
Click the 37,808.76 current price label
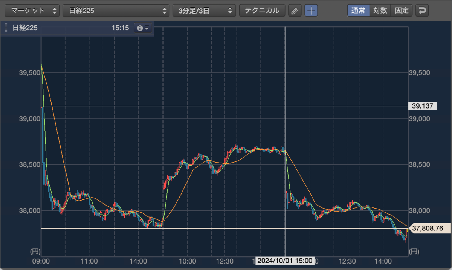[x=429, y=228]
